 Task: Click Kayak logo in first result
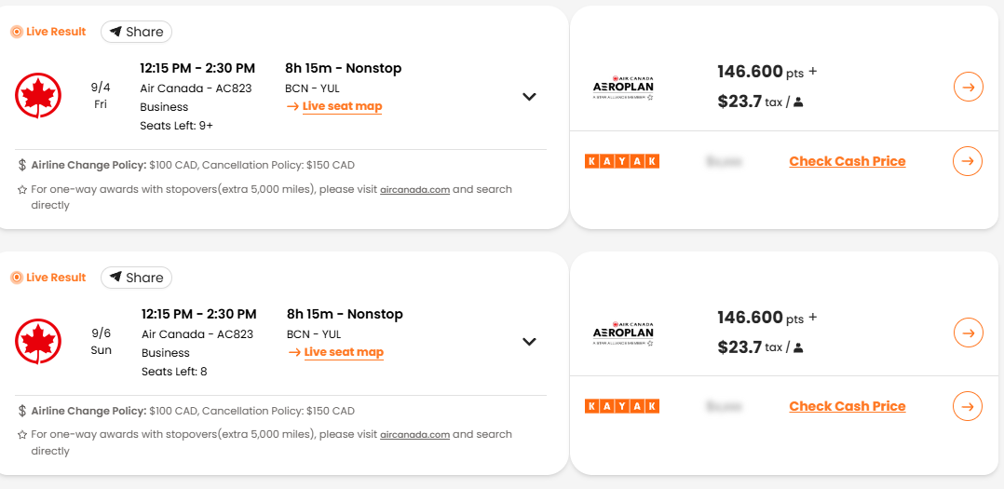622,161
